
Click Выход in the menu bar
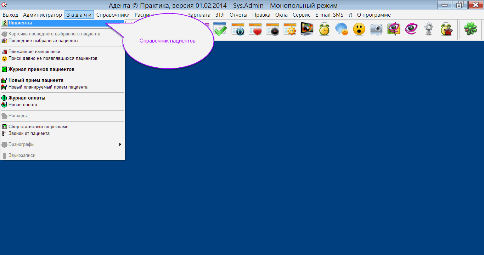(x=10, y=15)
